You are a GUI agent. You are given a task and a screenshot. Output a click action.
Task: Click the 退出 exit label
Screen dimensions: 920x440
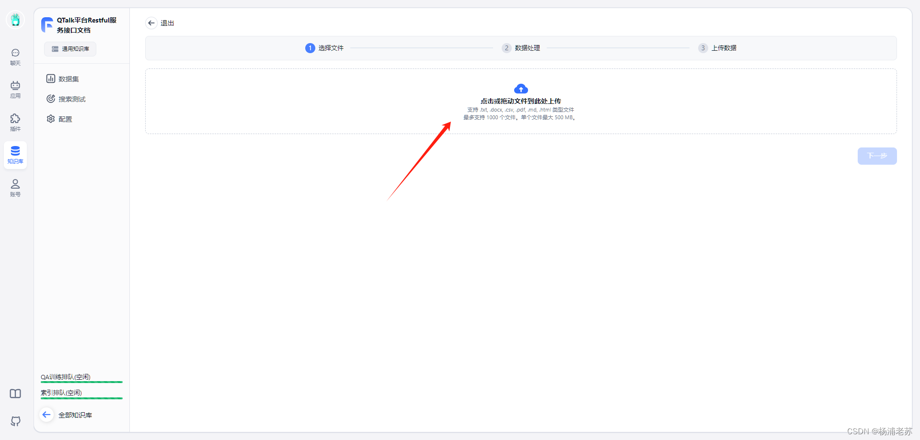[x=167, y=23]
